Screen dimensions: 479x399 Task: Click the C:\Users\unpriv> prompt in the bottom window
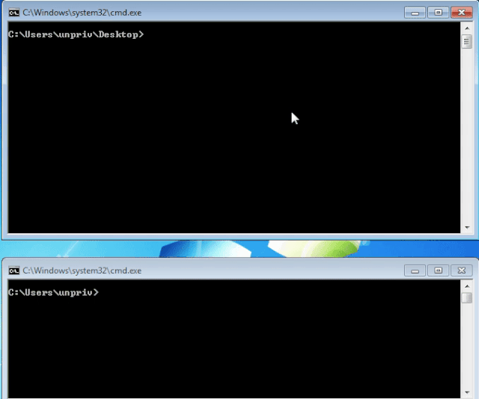[53, 293]
